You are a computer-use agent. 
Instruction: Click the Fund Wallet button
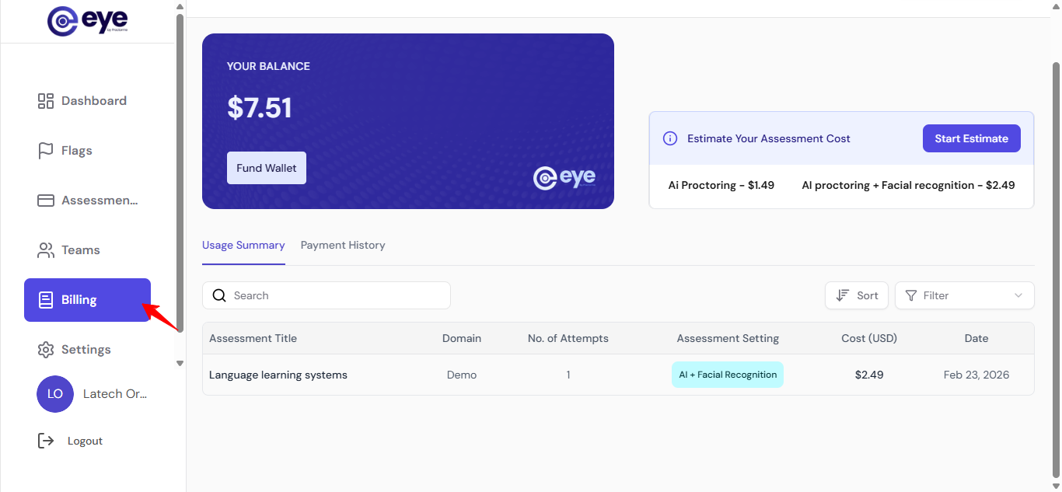267,168
